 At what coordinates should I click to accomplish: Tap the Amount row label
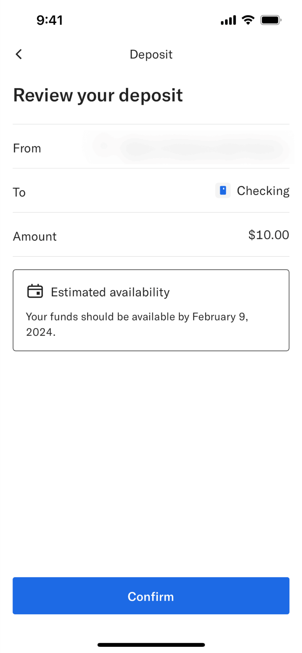coord(35,236)
